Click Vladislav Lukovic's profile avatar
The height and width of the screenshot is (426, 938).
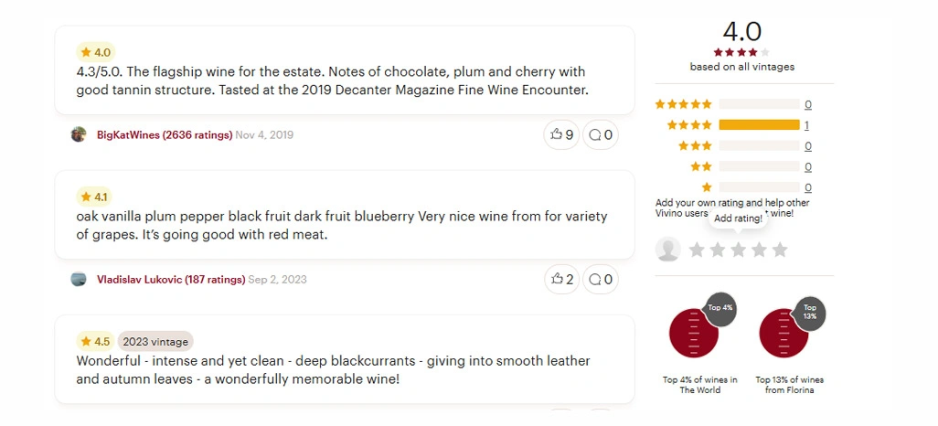point(79,280)
